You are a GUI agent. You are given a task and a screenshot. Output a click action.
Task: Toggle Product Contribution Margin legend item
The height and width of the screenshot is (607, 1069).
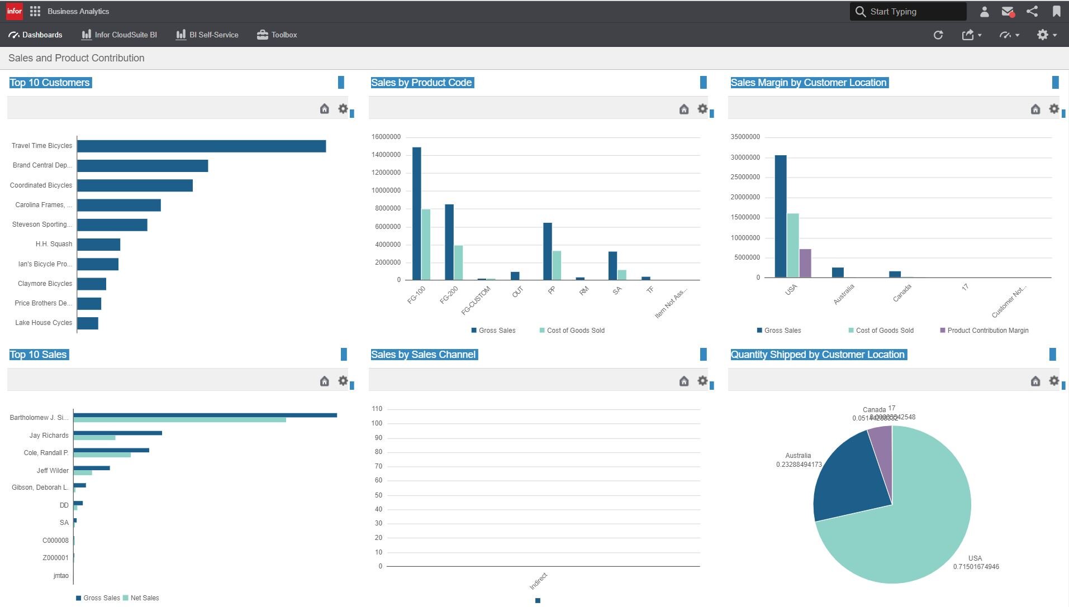[984, 331]
